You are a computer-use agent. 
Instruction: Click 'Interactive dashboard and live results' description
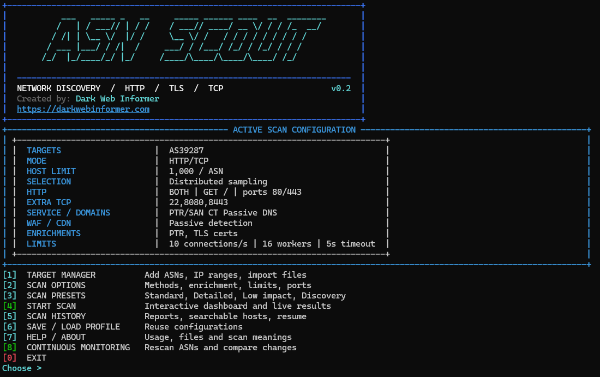tap(238, 306)
